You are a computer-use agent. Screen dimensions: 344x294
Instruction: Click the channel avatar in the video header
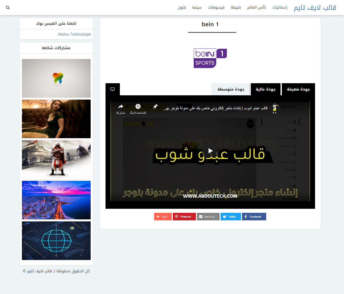pos(275,109)
